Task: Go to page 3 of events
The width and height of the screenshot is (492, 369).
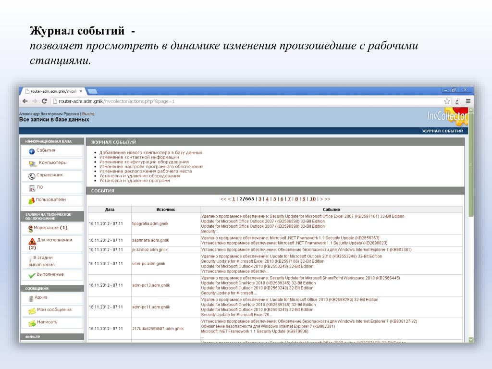Action: 260,199
